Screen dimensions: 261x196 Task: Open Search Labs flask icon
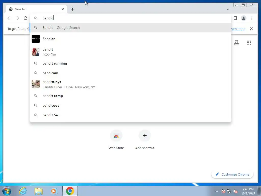[237, 43]
